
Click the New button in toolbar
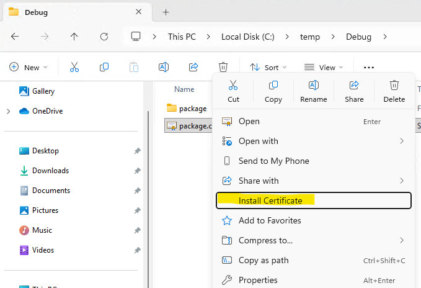(x=26, y=67)
